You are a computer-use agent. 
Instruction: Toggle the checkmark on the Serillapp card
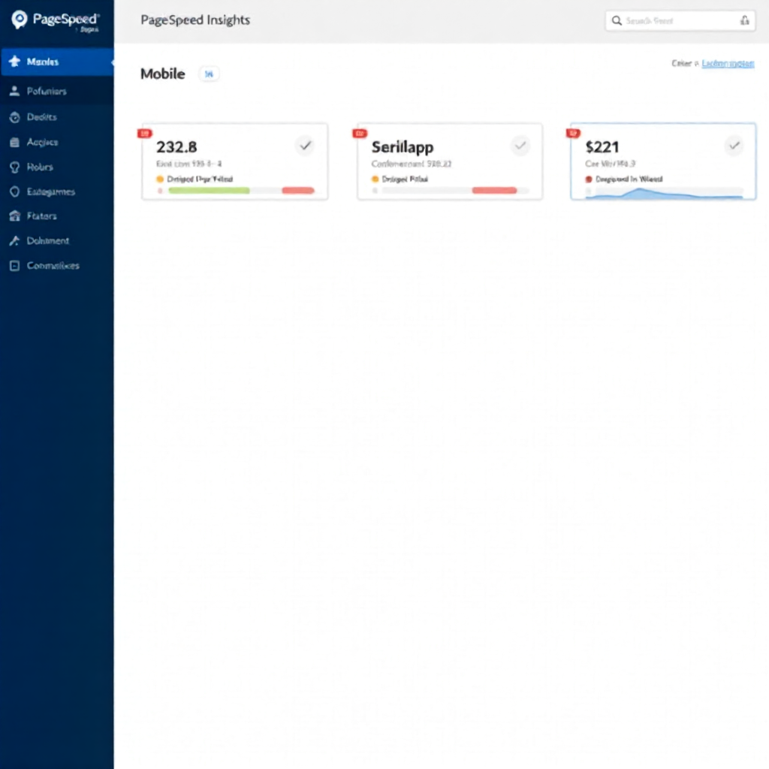click(x=520, y=146)
